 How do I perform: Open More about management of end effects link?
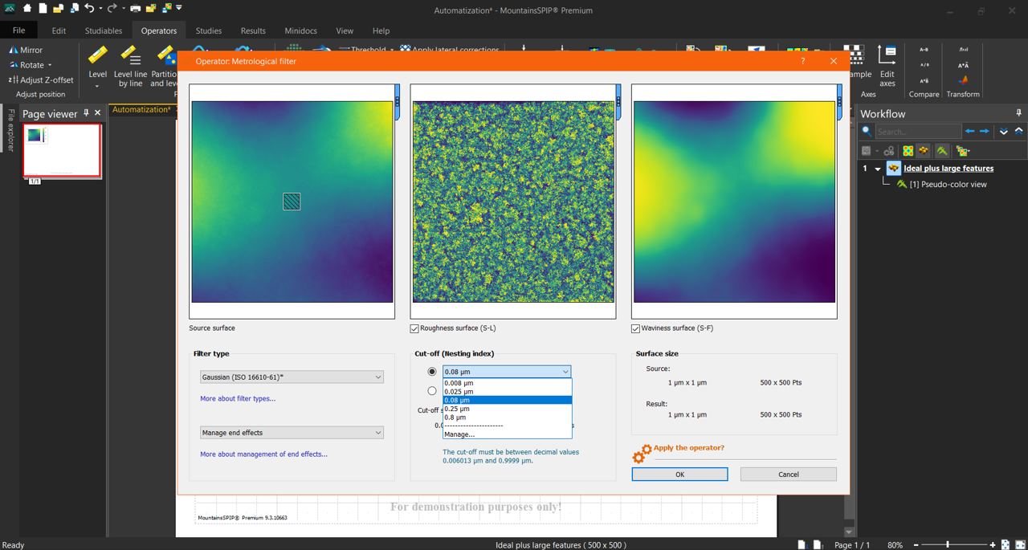point(263,454)
